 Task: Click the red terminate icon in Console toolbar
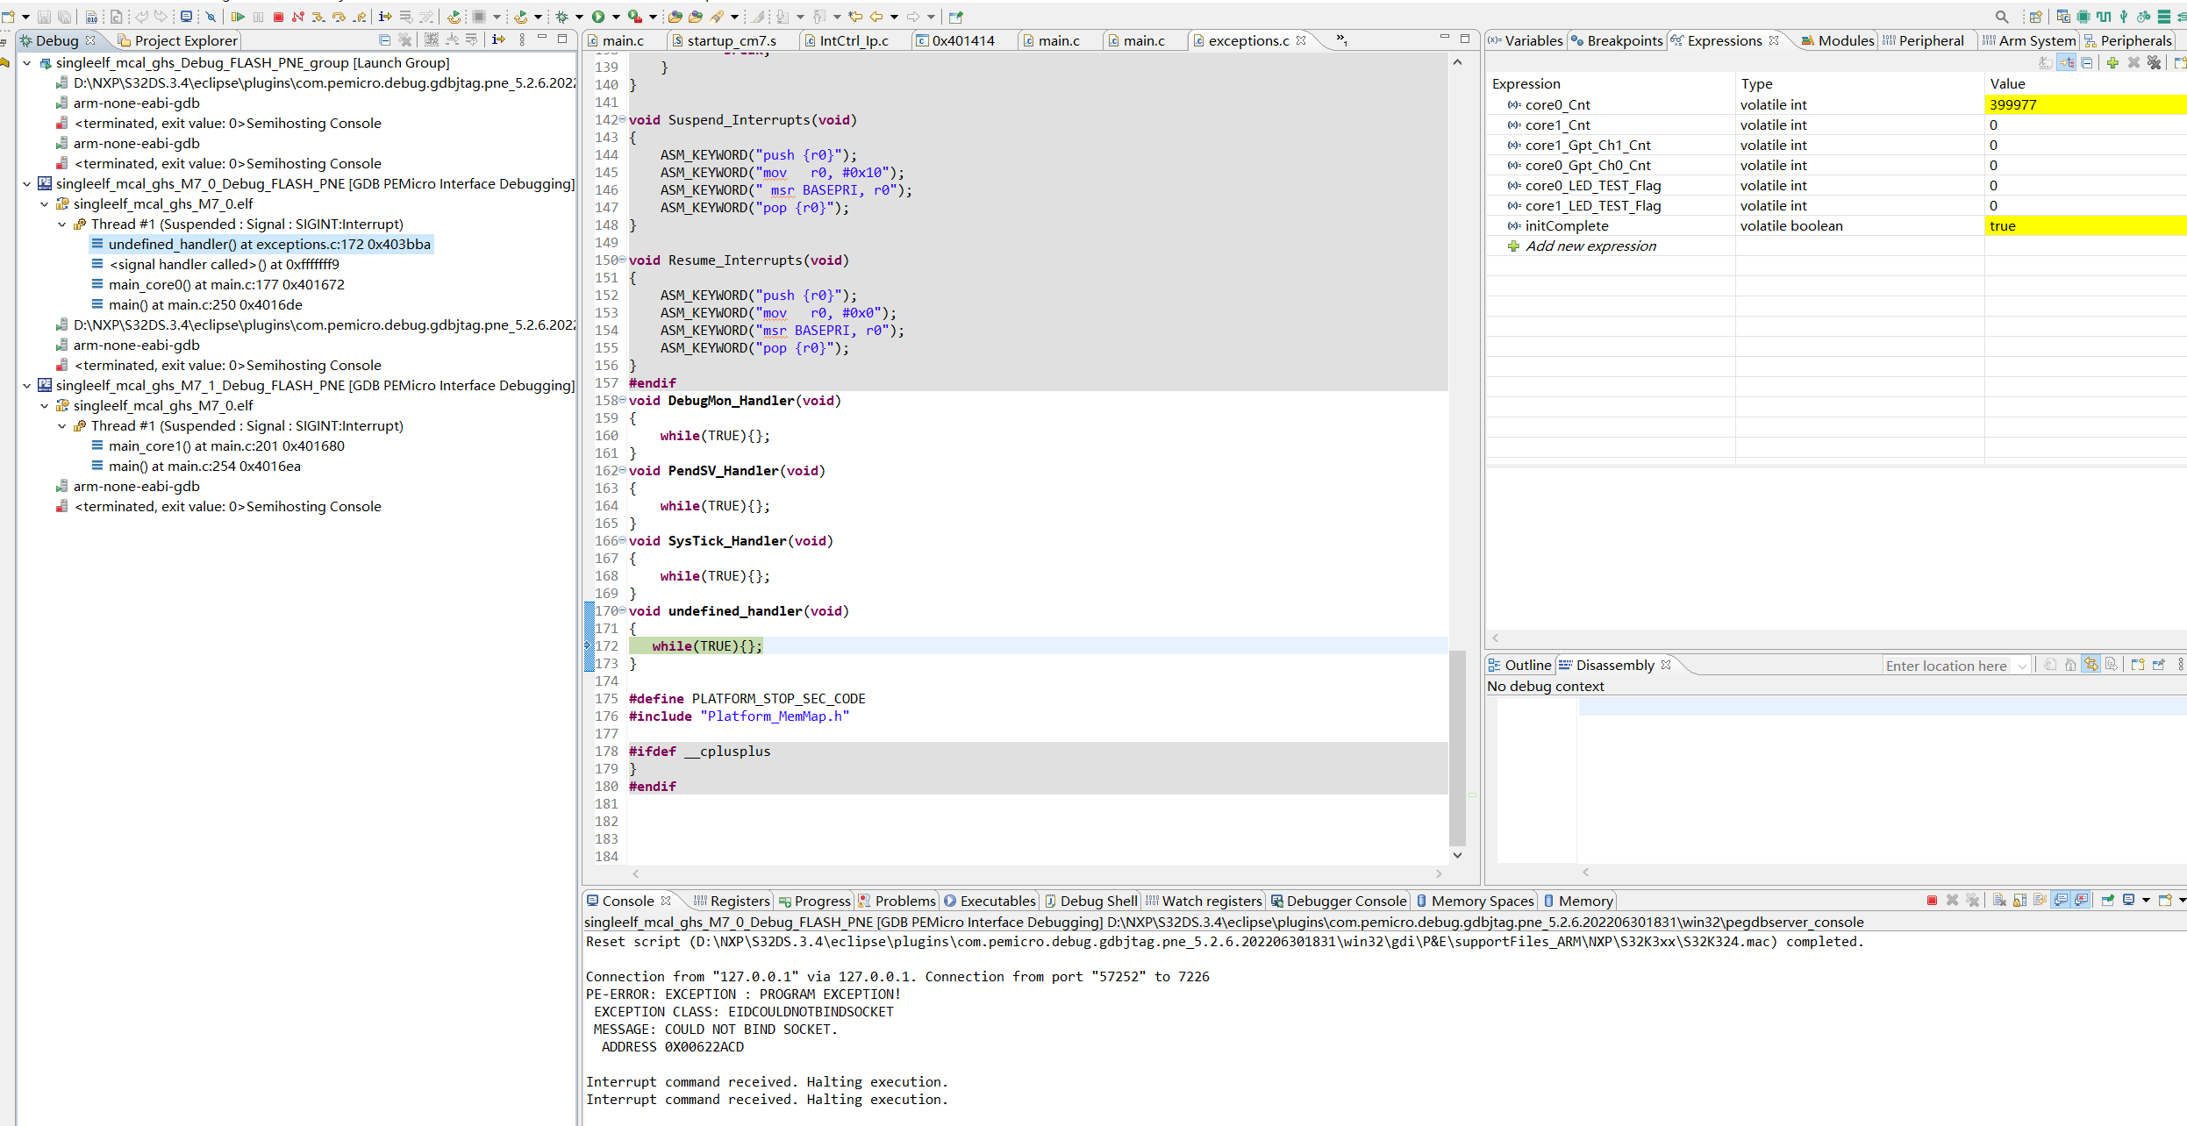(1932, 901)
